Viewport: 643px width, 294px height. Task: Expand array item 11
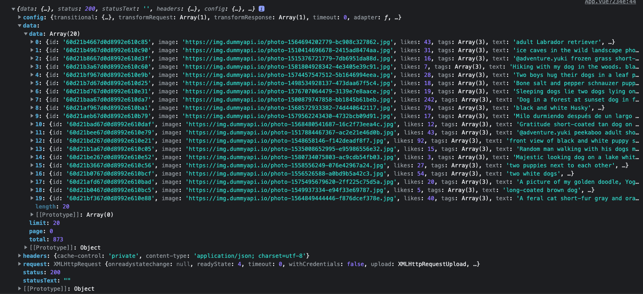33,132
